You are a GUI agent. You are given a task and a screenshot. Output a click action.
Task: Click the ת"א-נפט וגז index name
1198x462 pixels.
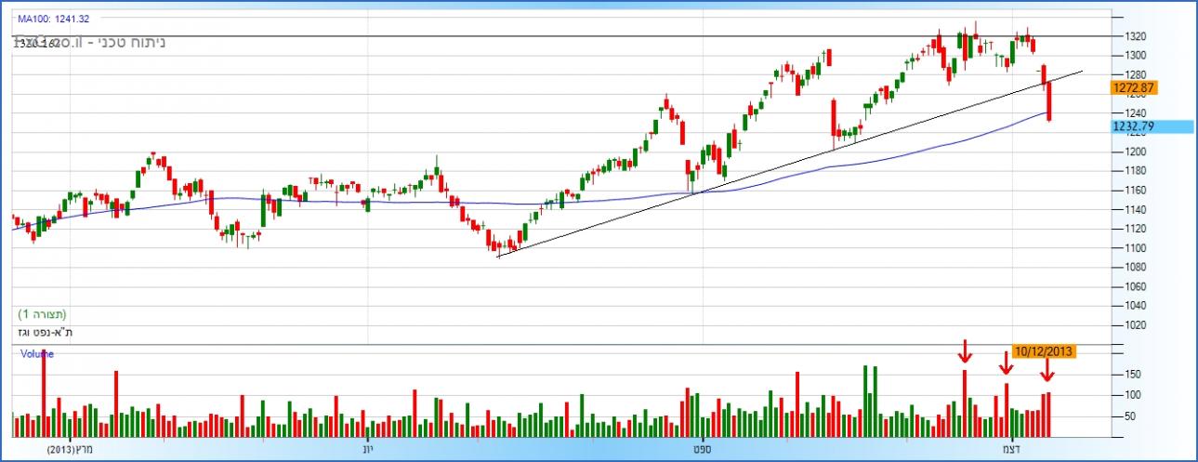(x=46, y=332)
